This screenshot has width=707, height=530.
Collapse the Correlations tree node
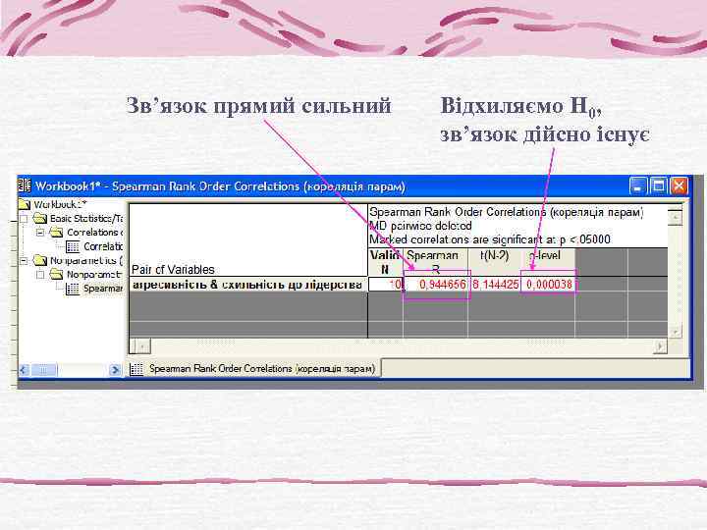click(x=40, y=233)
